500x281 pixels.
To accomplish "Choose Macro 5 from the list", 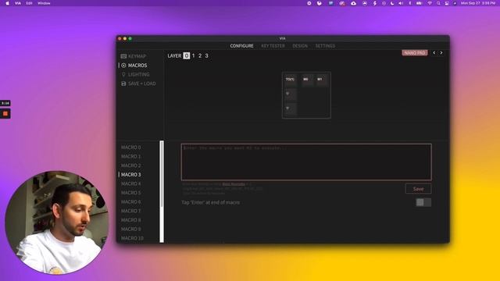I will pyautogui.click(x=131, y=193).
